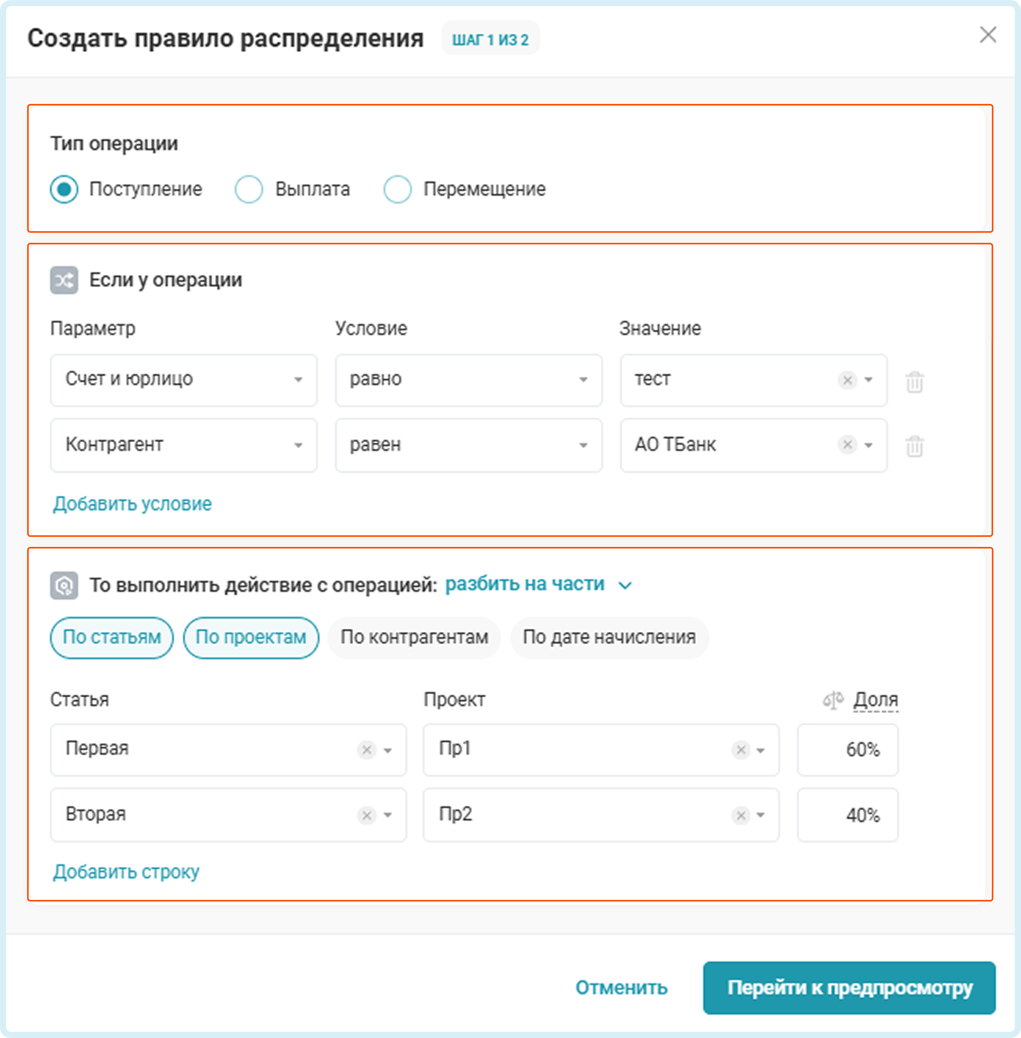Select the По дате начисления tab
The width and height of the screenshot is (1021, 1038).
pyautogui.click(x=609, y=637)
